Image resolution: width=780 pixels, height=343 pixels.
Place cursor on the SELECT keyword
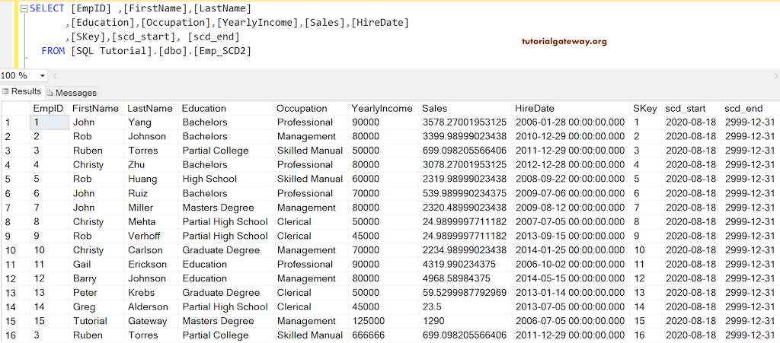[x=46, y=8]
